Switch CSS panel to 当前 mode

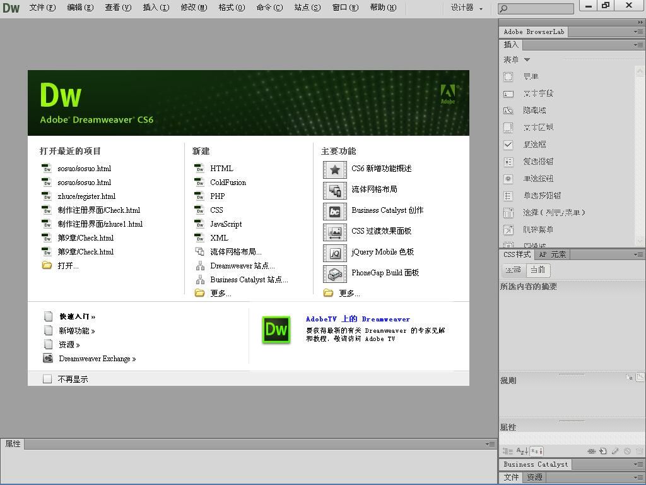tap(537, 270)
